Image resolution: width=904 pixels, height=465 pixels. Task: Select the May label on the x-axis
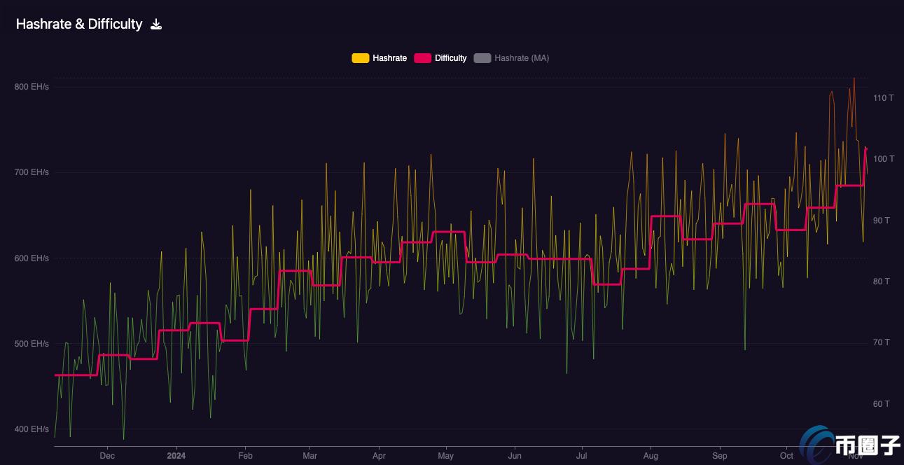tap(445, 455)
